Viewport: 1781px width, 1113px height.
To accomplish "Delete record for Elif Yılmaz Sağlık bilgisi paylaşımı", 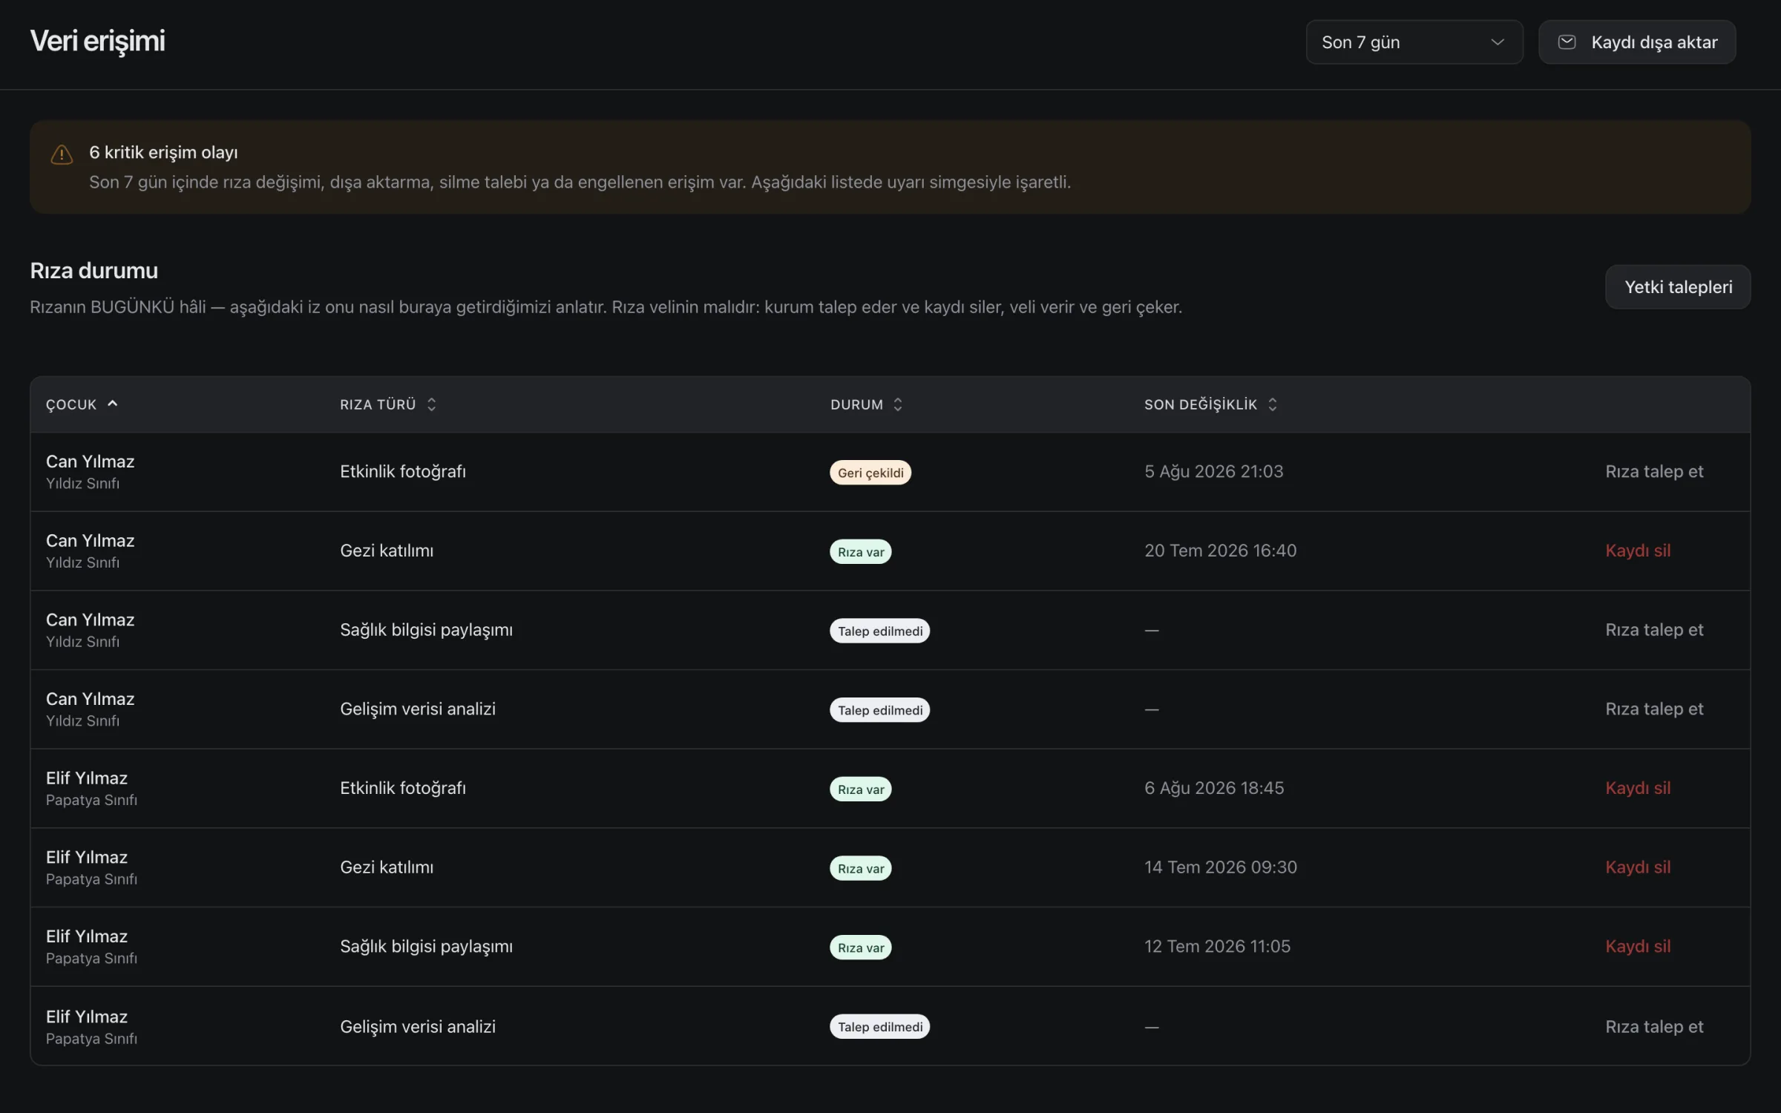I will click(1637, 947).
